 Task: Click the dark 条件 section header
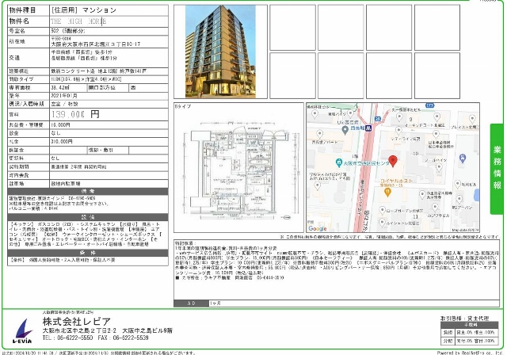[88, 253]
